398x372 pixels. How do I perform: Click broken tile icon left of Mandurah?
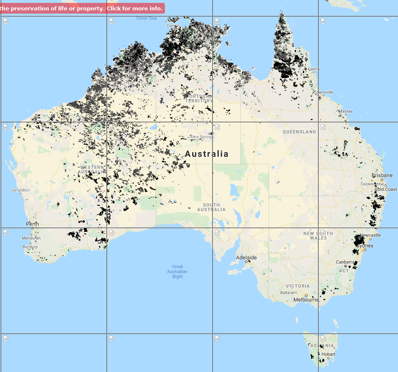(6, 233)
